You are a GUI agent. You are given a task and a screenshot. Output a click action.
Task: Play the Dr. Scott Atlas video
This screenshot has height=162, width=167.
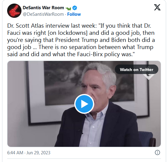tap(84, 104)
